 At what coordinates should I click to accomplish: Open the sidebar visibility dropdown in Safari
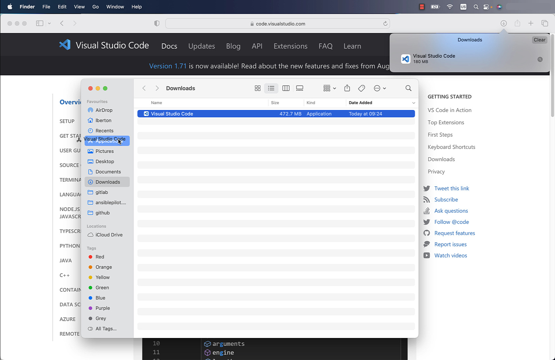[x=49, y=23]
